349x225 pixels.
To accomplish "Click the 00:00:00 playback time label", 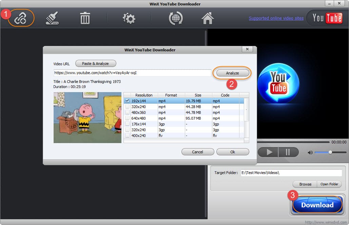I will click(x=339, y=142).
